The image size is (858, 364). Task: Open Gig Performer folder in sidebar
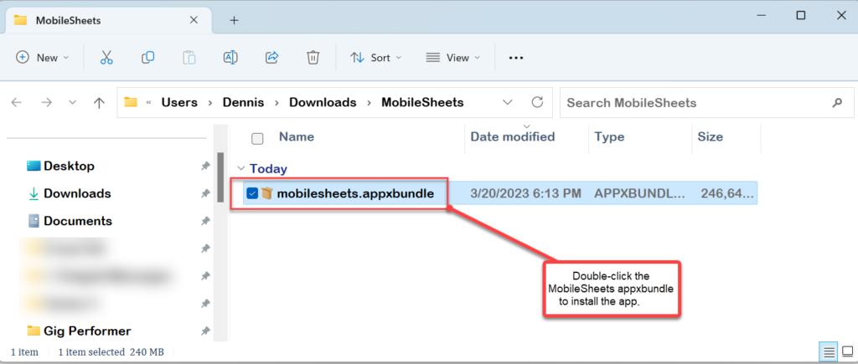[80, 331]
